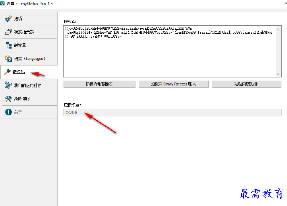This screenshot has width=287, height=206.
Task: Click the 故障排除 tools icon
Action: coord(9,99)
